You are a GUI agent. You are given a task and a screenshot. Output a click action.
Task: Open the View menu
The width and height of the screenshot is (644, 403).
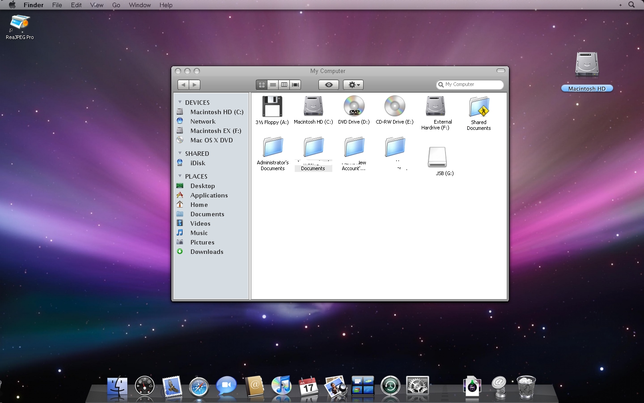[x=97, y=5]
